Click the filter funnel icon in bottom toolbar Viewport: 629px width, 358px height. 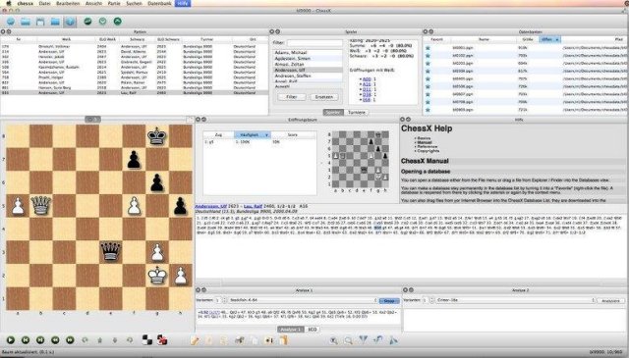coord(363,340)
